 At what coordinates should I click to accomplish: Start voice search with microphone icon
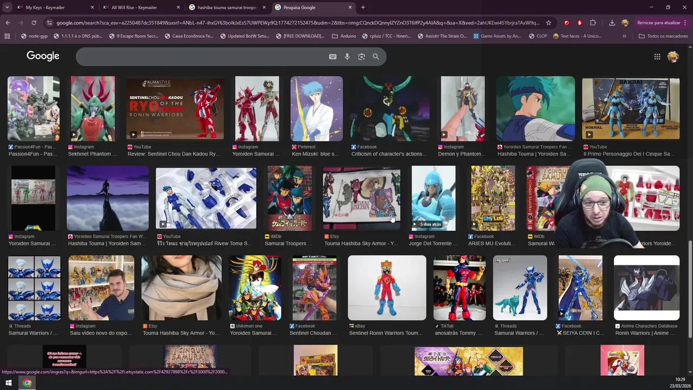(347, 56)
